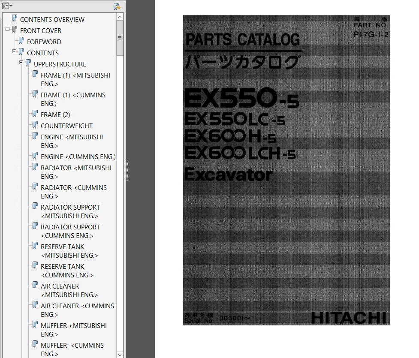Click the bookmark icon beside UPPERSTRUCTURE
This screenshot has width=419, height=358.
pyautogui.click(x=28, y=63)
